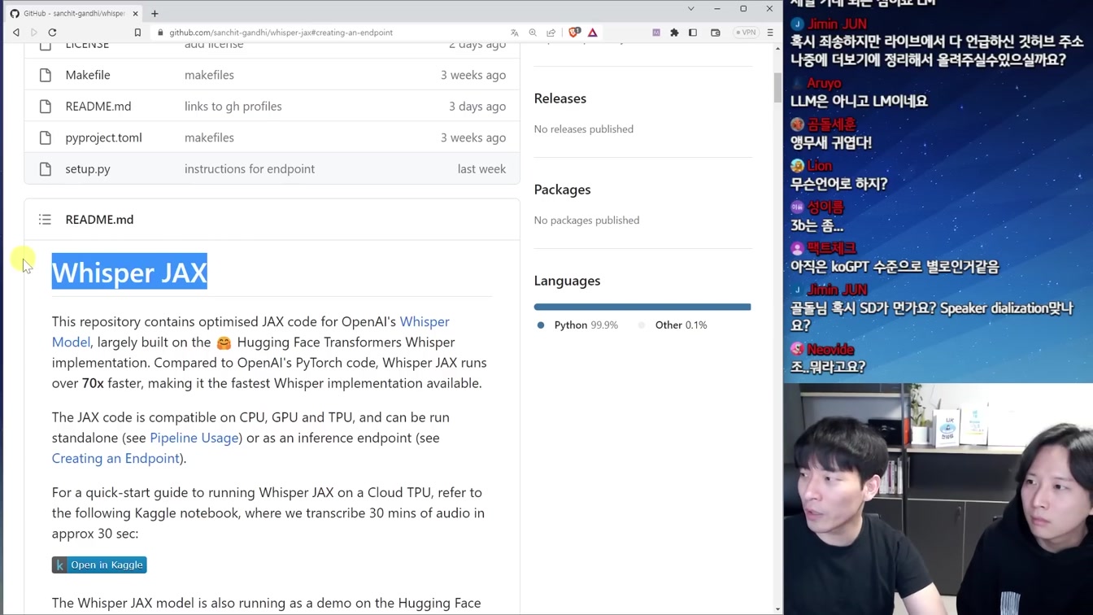Image resolution: width=1093 pixels, height=615 pixels.
Task: Click 'No releases published' text
Action: pos(584,129)
